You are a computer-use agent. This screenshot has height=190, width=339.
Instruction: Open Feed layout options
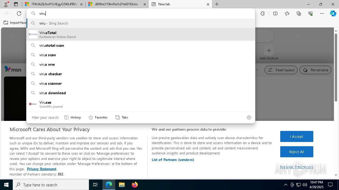tap(281, 70)
